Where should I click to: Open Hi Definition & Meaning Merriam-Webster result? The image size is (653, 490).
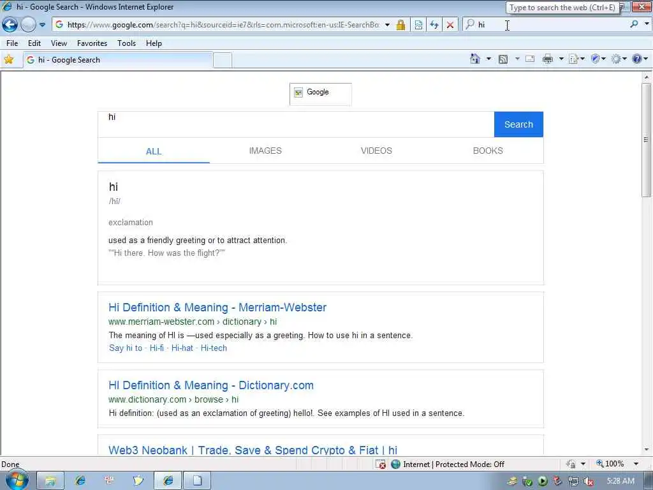pyautogui.click(x=217, y=308)
